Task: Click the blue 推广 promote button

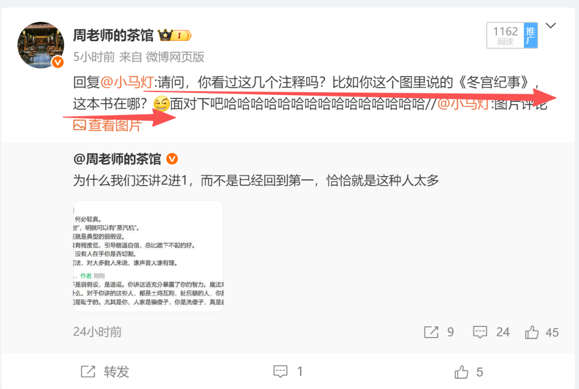Action: click(531, 35)
